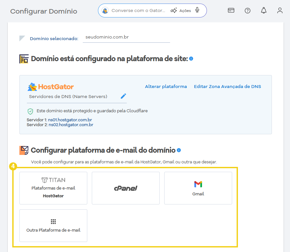Image resolution: width=290 pixels, height=252 pixels.
Task: Click the ns02.hostgator.com.br server link
Action: (x=70, y=125)
